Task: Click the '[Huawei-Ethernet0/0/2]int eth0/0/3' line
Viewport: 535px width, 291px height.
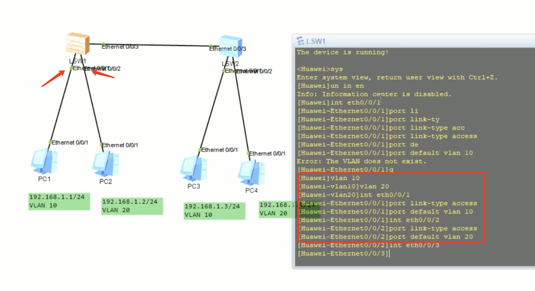Action: point(368,245)
